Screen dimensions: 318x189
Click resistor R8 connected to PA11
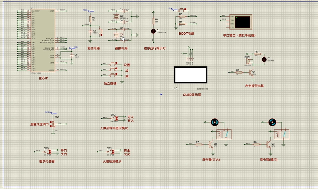(256, 144)
